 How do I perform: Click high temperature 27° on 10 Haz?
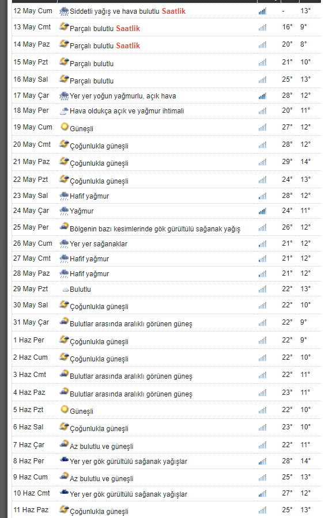(287, 493)
